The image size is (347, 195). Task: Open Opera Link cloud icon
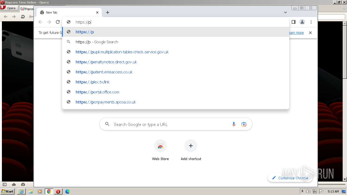[14, 184]
